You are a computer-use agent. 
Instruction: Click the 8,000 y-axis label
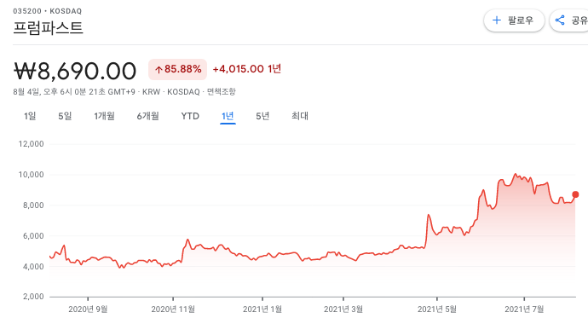[33, 205]
